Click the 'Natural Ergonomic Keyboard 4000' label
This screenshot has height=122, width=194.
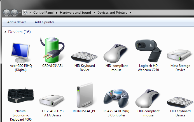tap(21, 115)
